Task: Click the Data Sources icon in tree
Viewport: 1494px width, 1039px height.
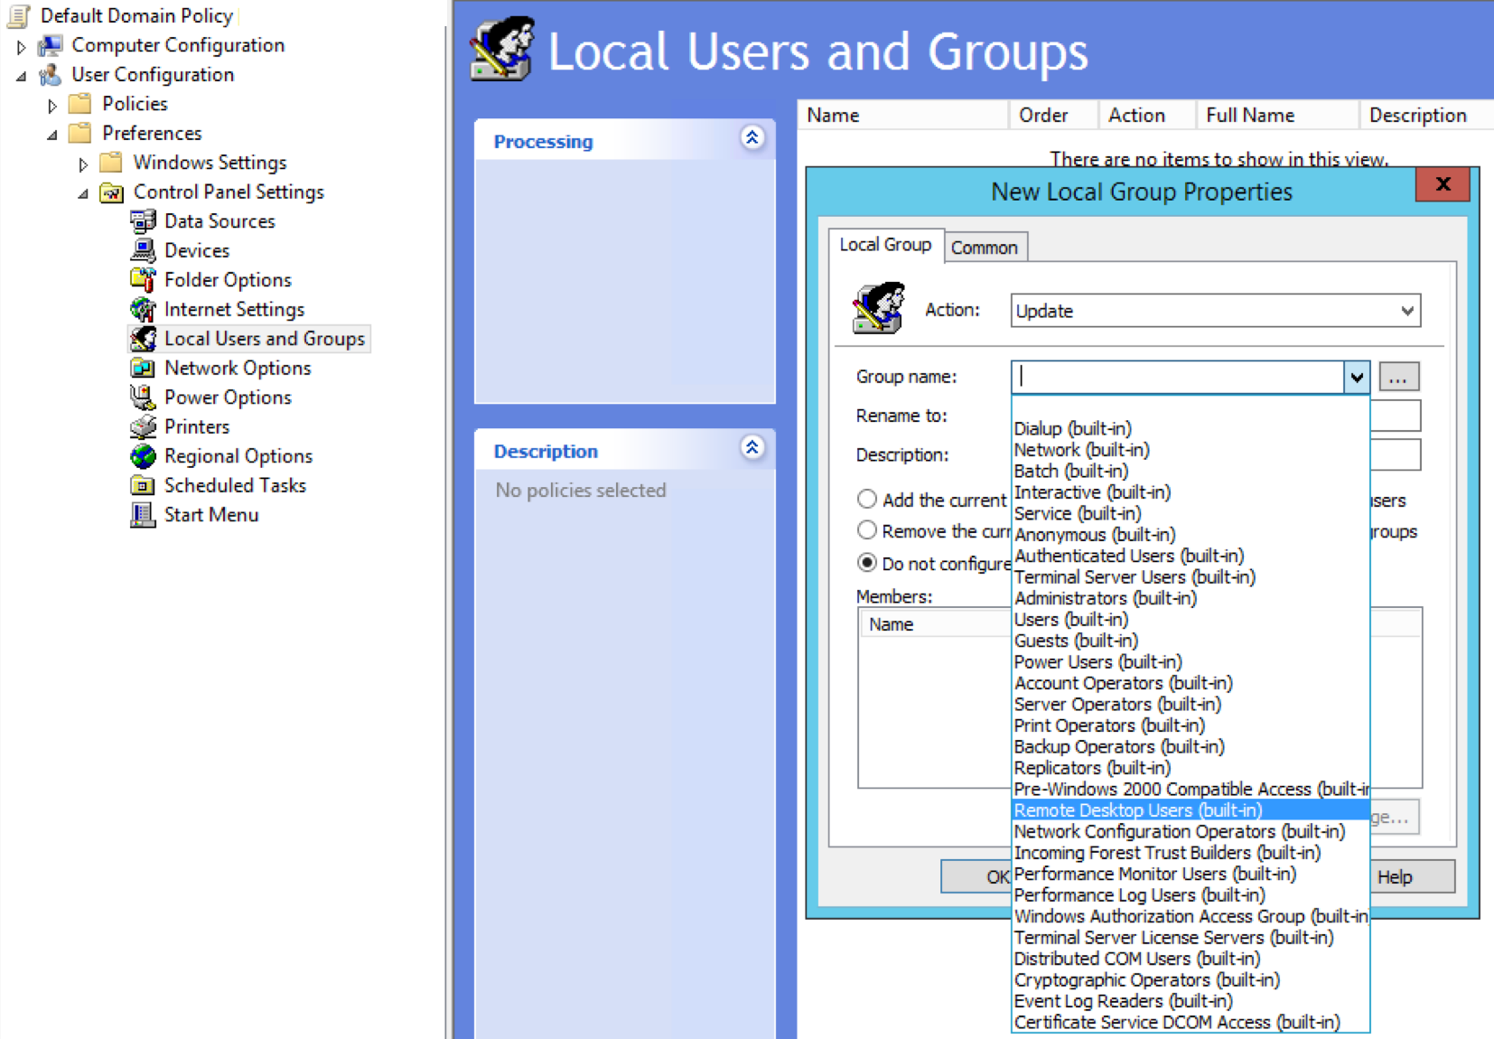Action: point(143,221)
